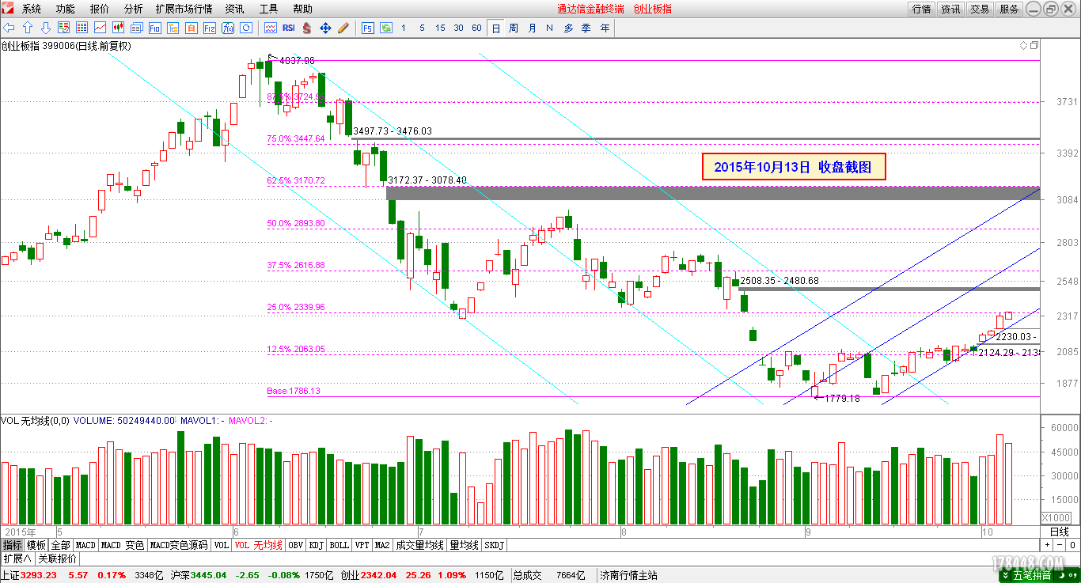This screenshot has height=583, width=1081.
Task: Switch to 60-minute period
Action: [476, 28]
